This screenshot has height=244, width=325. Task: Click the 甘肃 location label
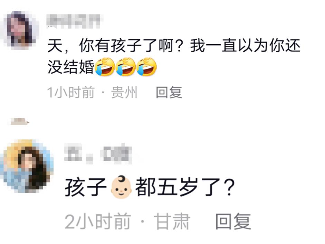pos(172,222)
